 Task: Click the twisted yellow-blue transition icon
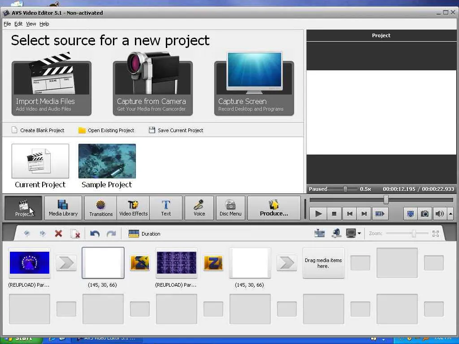click(140, 262)
